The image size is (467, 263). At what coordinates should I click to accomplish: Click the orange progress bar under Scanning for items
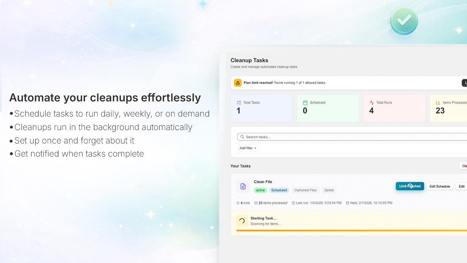pos(350,231)
